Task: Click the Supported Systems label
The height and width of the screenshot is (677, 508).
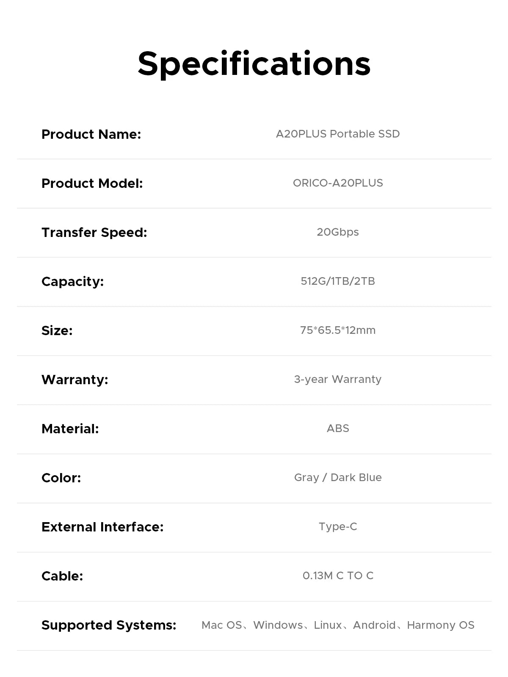Action: (x=109, y=625)
